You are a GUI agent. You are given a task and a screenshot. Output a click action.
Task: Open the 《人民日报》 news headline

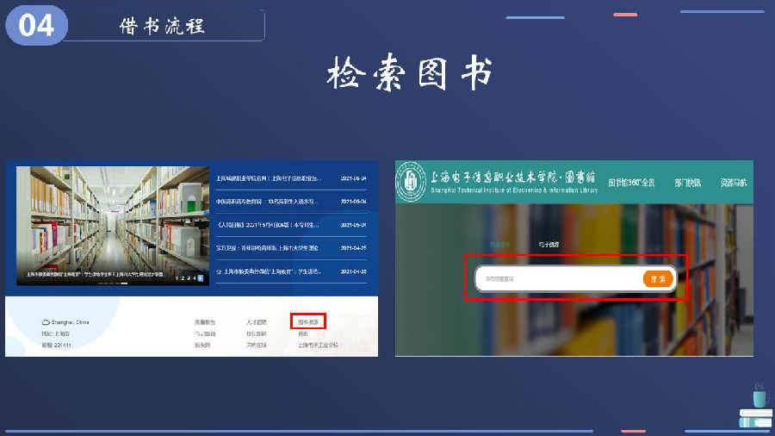(x=268, y=224)
